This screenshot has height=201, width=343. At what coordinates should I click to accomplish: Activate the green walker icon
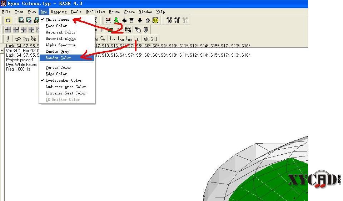[116, 21]
